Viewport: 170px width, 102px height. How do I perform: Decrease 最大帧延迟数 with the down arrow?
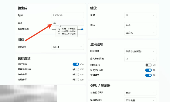pyautogui.click(x=153, y=59)
